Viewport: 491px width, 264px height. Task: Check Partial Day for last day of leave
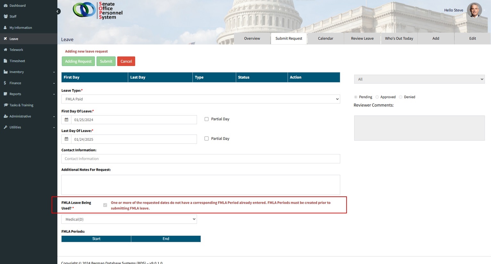click(x=207, y=139)
